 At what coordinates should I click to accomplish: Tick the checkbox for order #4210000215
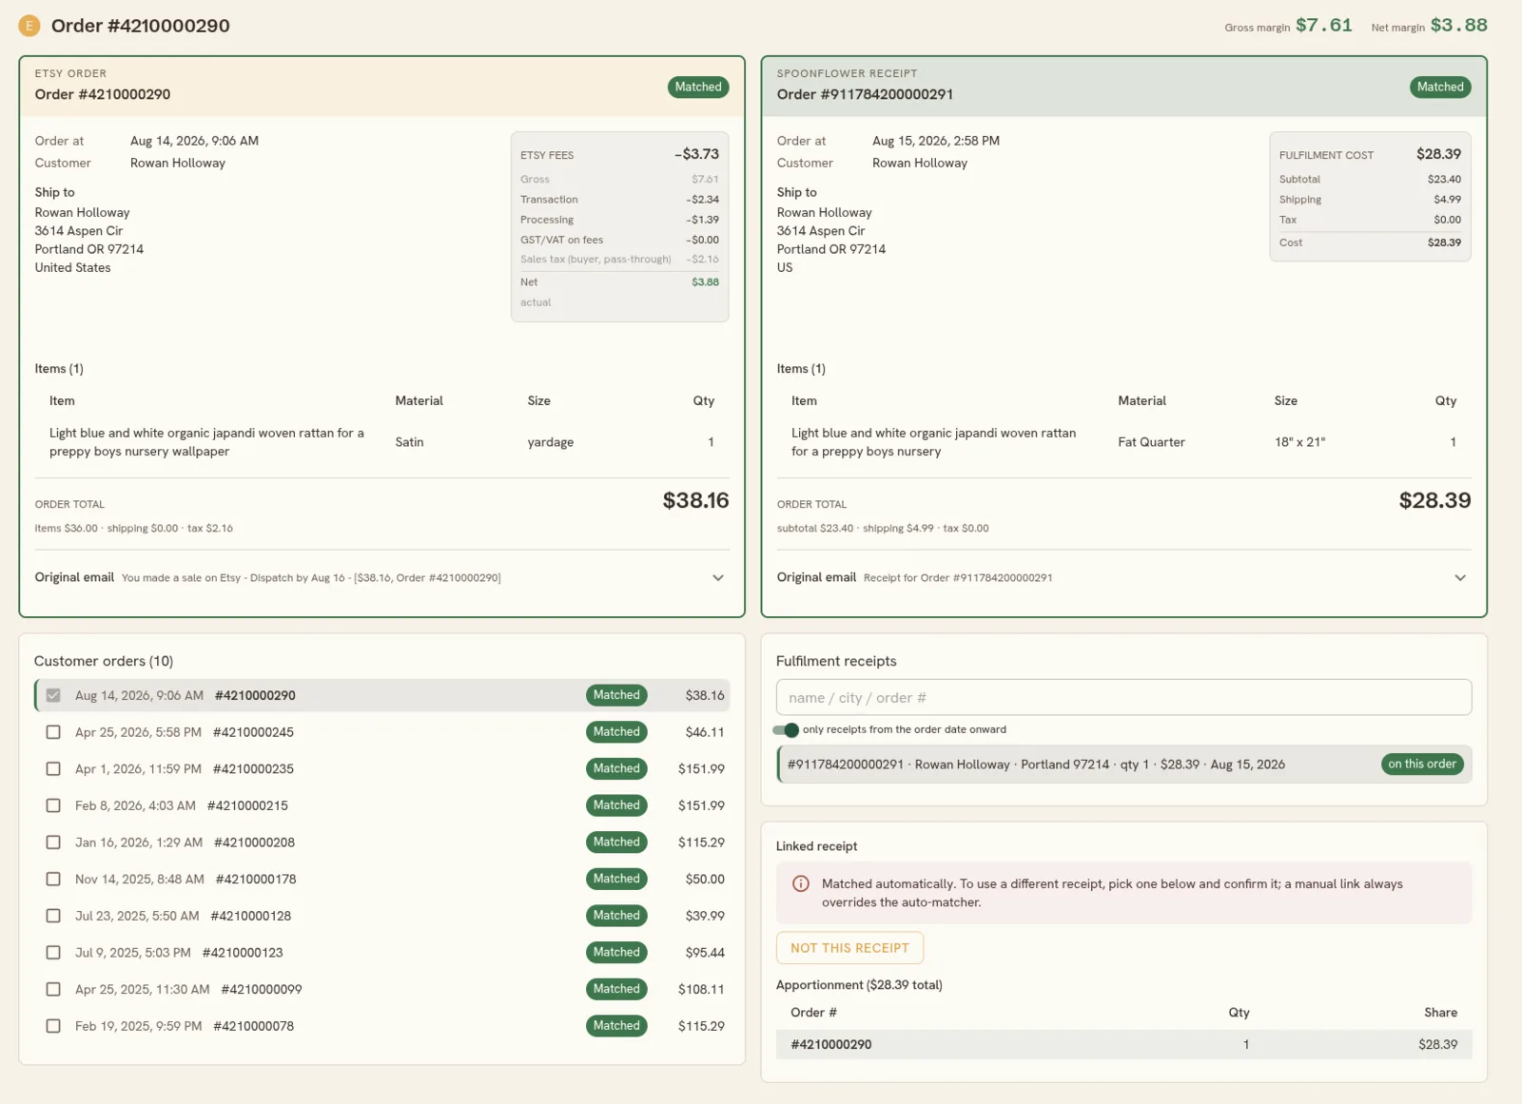coord(53,805)
